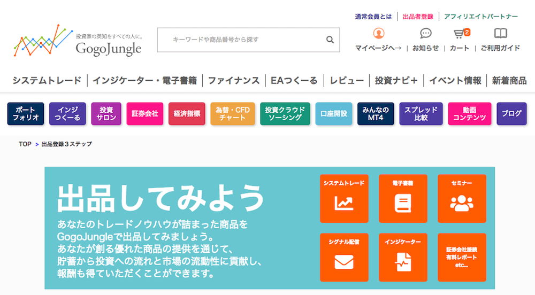Open 新着商品 main menu
This screenshot has height=295, width=535.
tap(509, 81)
